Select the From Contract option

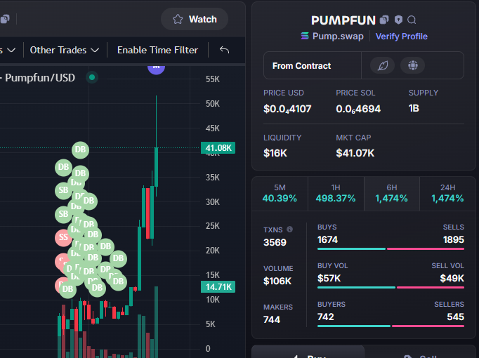coord(313,65)
